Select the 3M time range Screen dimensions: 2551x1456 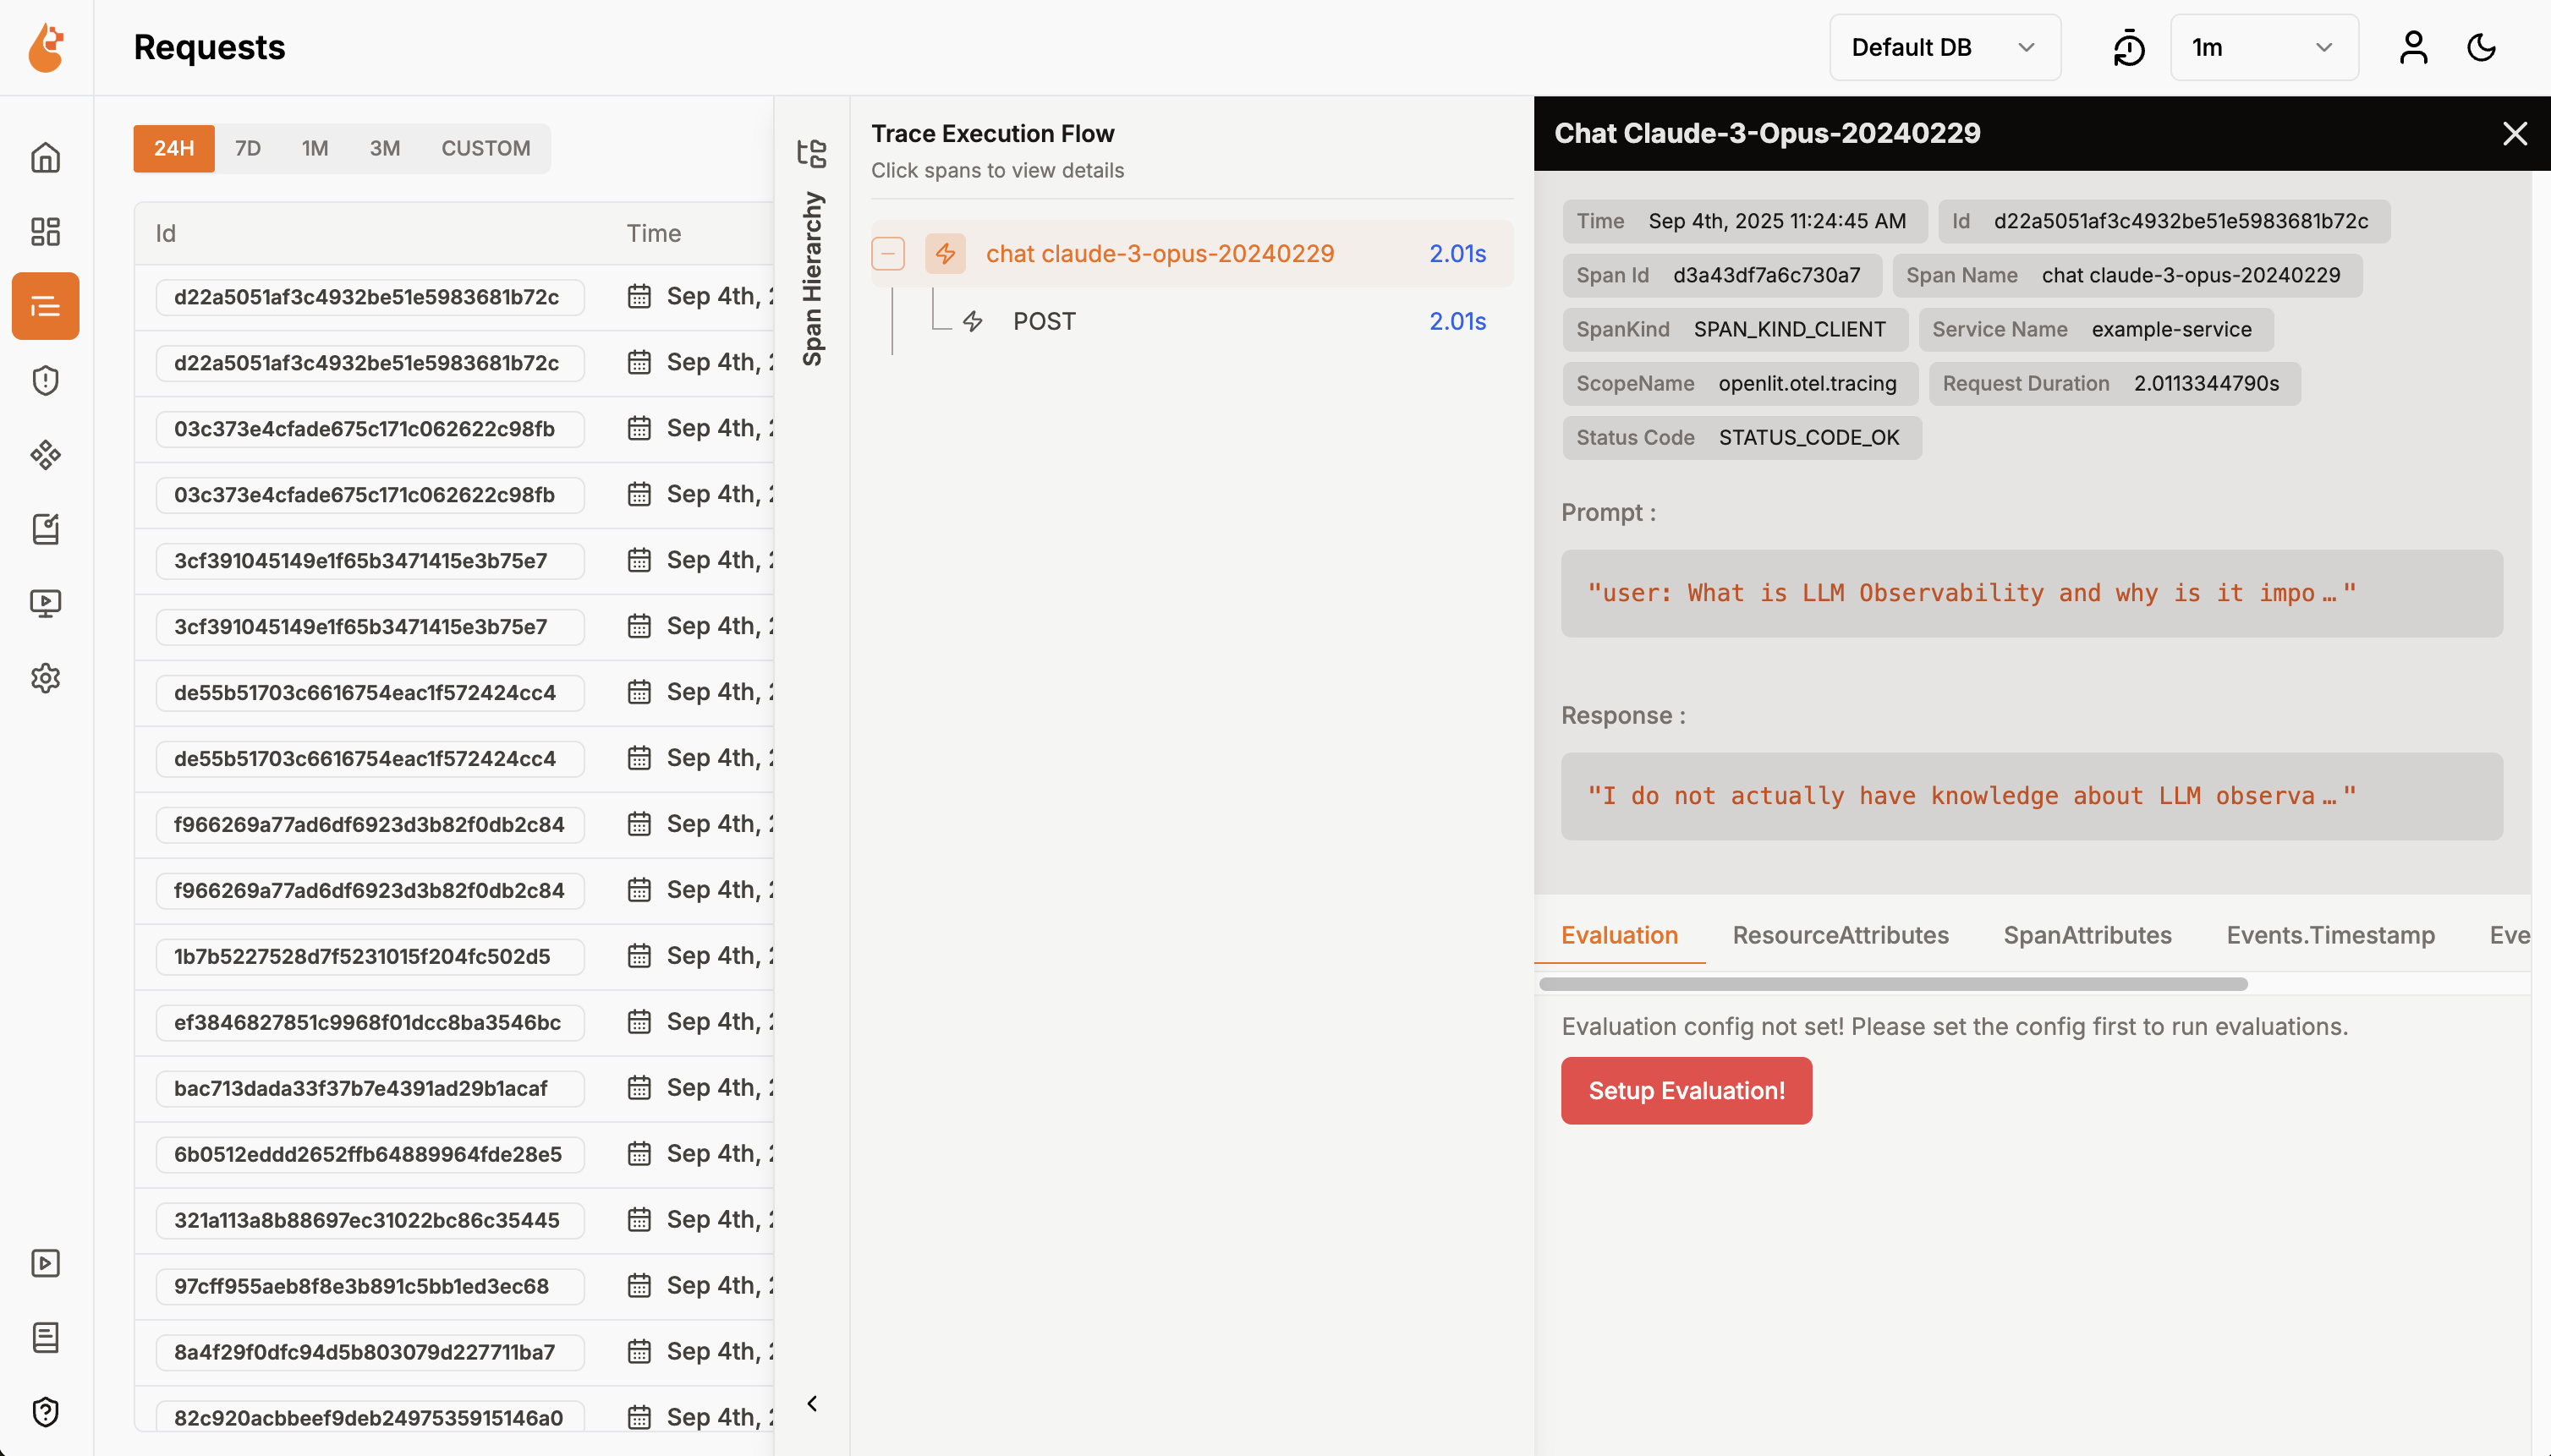384,148
